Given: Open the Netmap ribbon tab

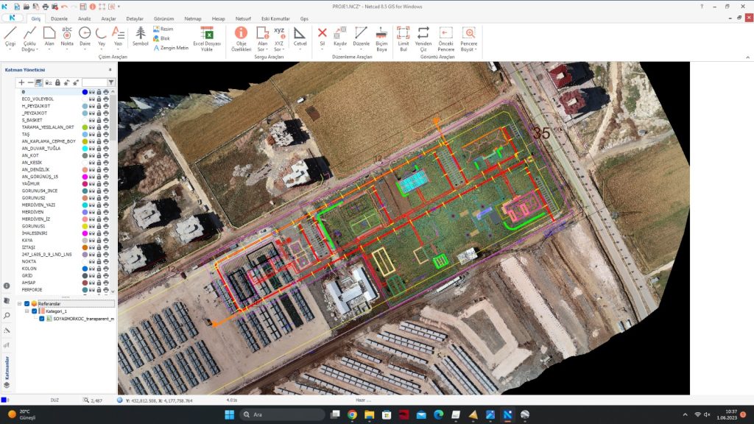Looking at the screenshot, I should click(193, 18).
